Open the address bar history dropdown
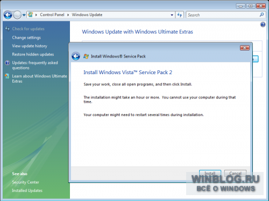The height and width of the screenshot is (201, 269). pos(172,15)
